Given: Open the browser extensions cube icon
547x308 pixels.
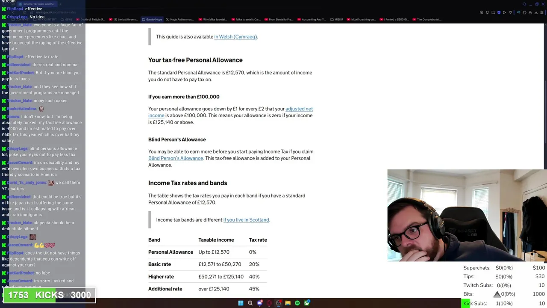Looking at the screenshot, I should pos(524,12).
